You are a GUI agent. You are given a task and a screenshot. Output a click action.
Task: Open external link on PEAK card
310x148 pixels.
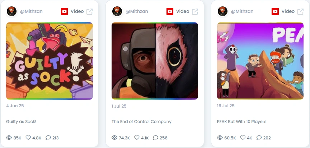coord(301,12)
